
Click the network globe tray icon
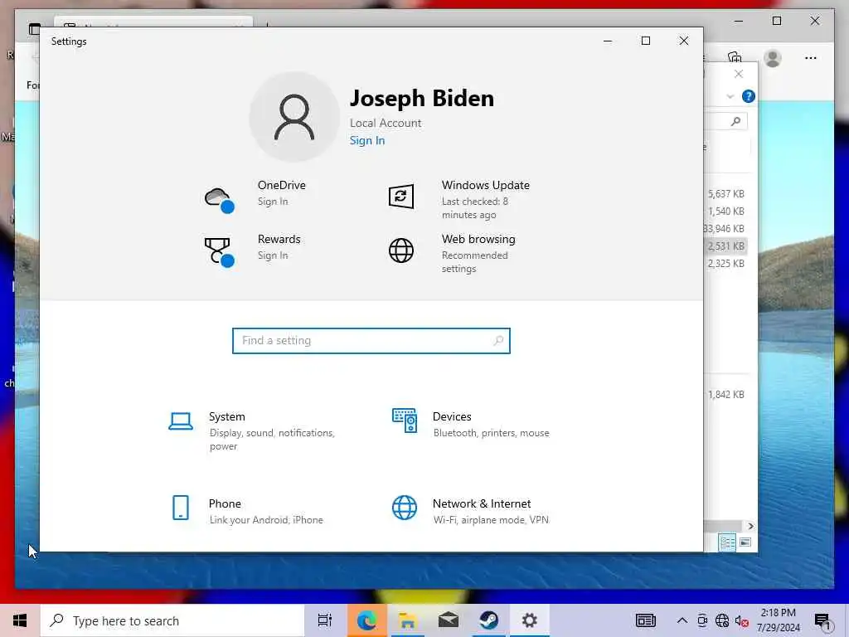pyautogui.click(x=722, y=620)
